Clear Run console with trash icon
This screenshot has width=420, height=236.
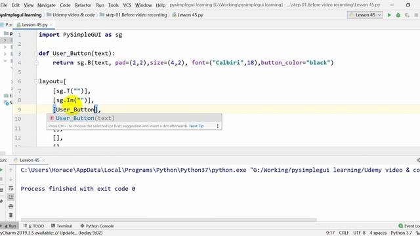[x=10, y=215]
